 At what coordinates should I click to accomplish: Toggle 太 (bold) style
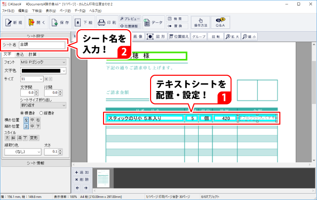pyautogui.click(x=7, y=138)
